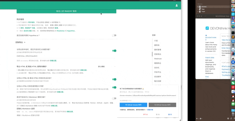Open Telegram from the Dock
The width and height of the screenshot is (235, 121).
point(233,70)
